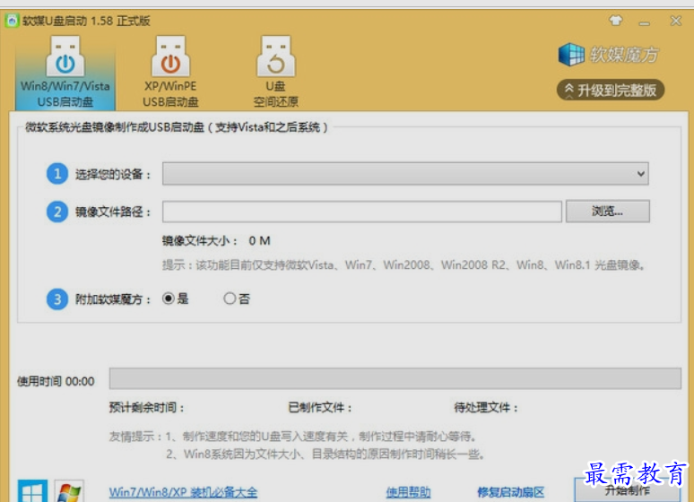The image size is (694, 502).
Task: Open Win7/Win8/XP 装机必备大全 link
Action: coord(183,492)
